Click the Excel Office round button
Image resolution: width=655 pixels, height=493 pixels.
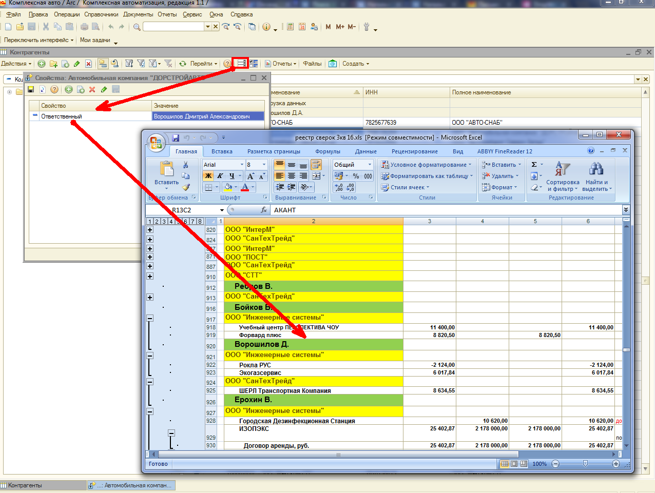point(156,142)
